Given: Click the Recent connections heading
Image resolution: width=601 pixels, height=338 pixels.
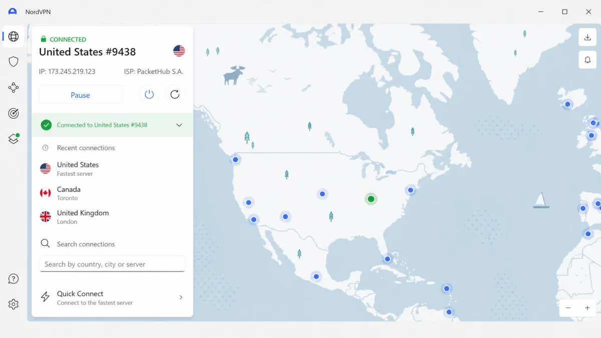Looking at the screenshot, I should click(86, 148).
